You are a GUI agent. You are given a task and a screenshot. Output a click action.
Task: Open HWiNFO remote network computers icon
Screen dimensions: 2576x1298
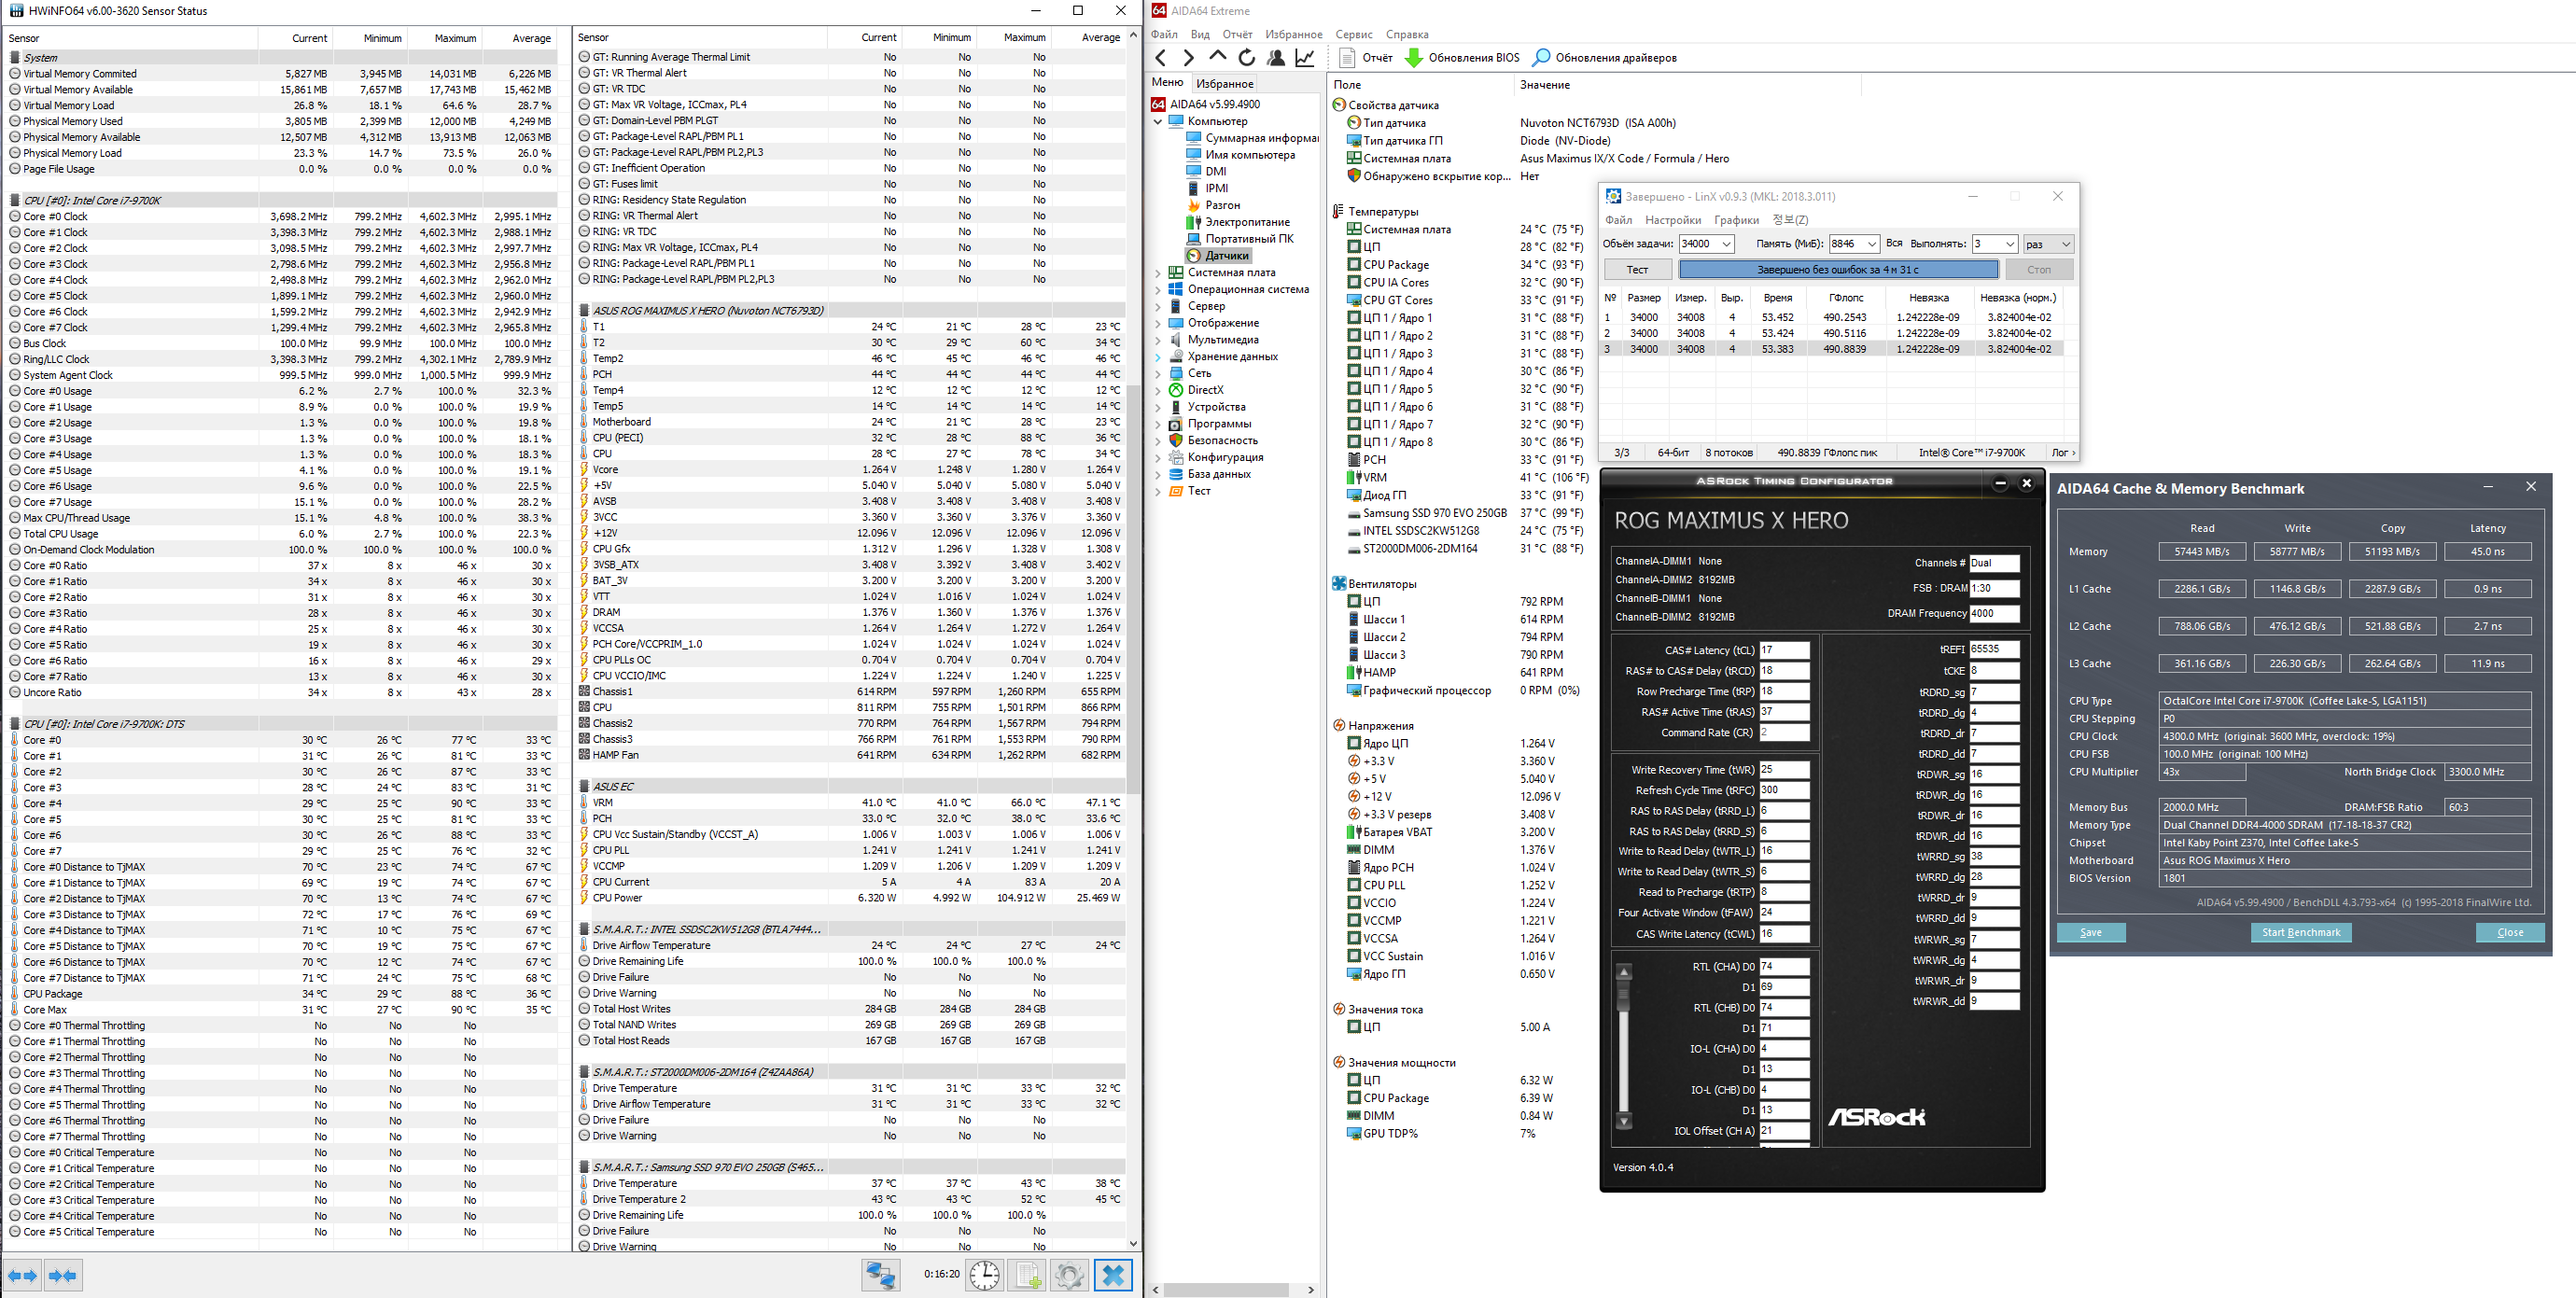pyautogui.click(x=880, y=1275)
